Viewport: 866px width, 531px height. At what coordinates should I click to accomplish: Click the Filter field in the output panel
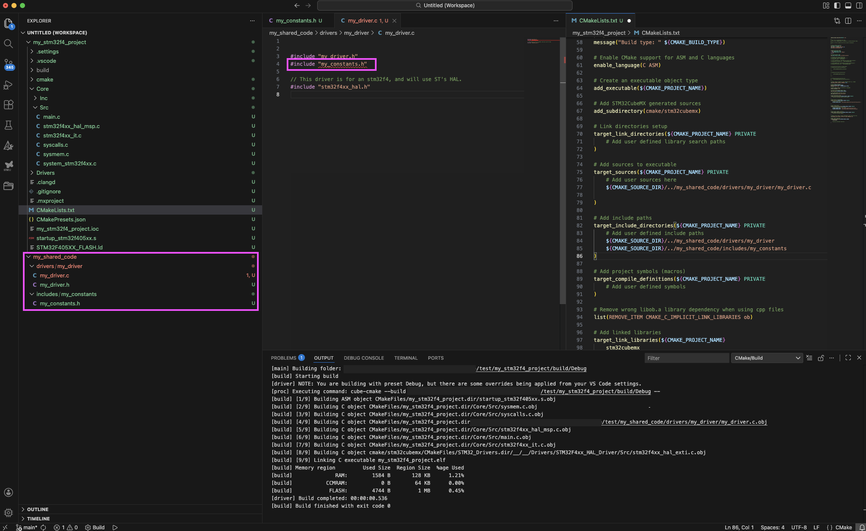(686, 358)
